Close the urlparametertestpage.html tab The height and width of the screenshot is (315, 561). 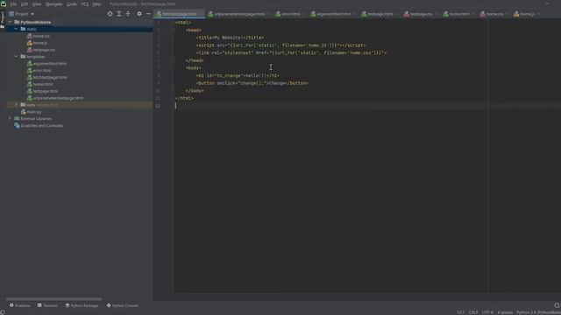coord(269,14)
